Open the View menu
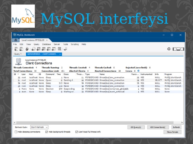 click(28, 44)
